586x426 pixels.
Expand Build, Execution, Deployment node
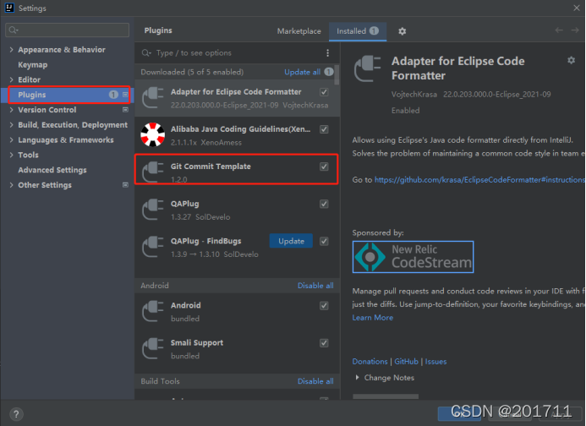(x=11, y=125)
